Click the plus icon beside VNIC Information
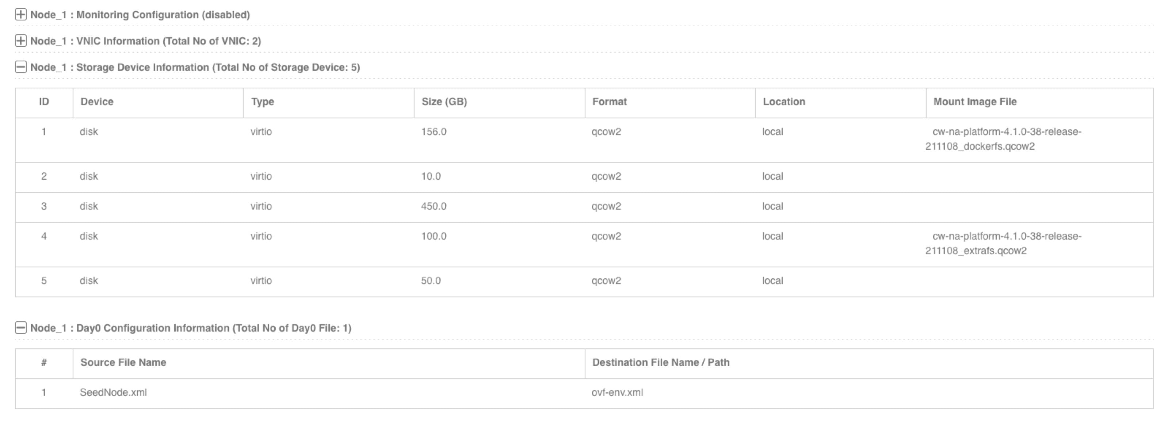1168x428 pixels. pyautogui.click(x=20, y=41)
